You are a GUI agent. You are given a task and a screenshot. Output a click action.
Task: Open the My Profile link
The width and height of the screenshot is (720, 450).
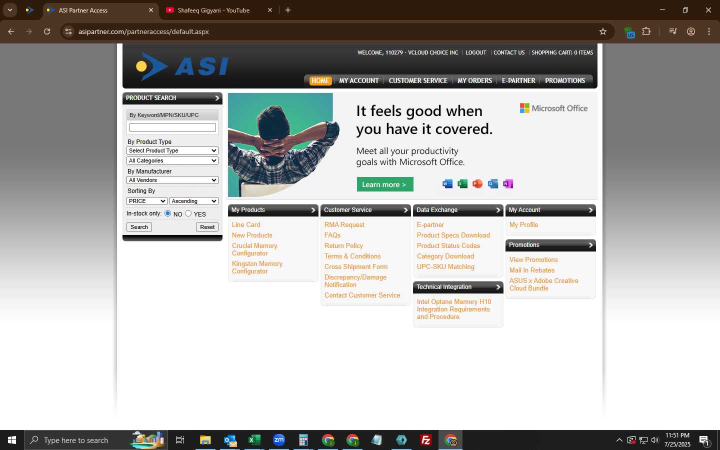point(523,225)
